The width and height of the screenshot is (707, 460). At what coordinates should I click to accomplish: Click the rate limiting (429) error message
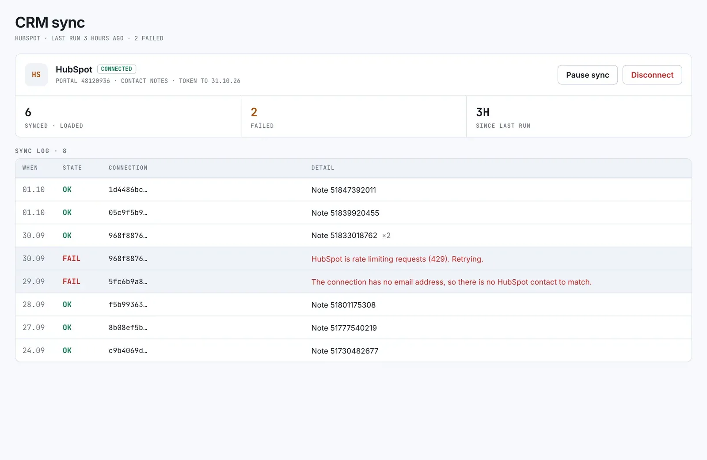[x=397, y=259]
